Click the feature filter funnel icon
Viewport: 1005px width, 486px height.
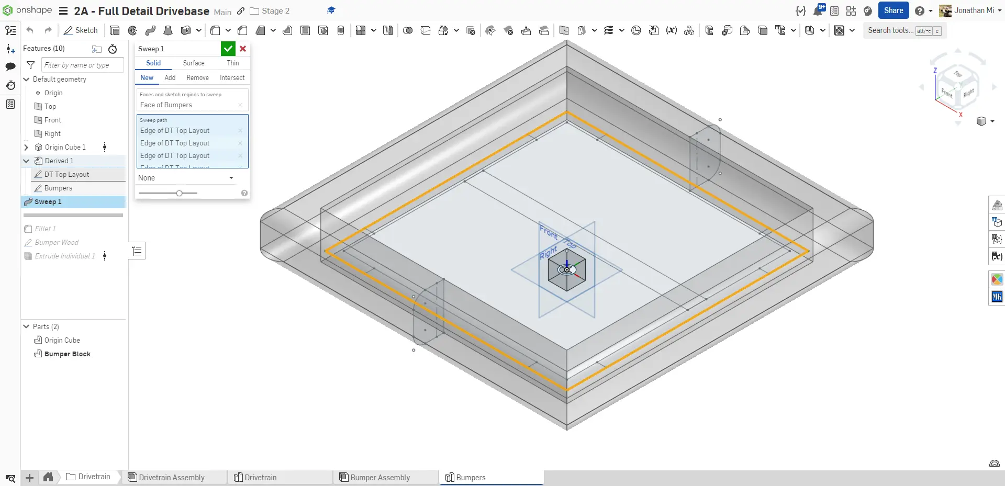point(31,65)
